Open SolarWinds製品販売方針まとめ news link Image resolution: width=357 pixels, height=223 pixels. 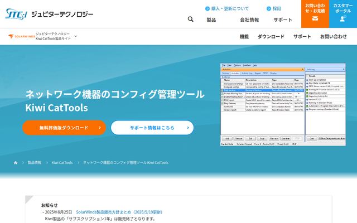coord(119,212)
